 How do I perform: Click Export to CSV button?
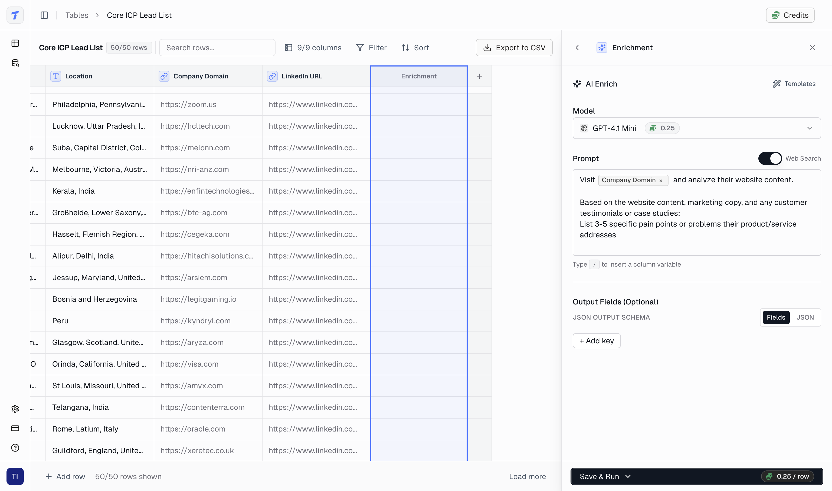[x=514, y=48]
